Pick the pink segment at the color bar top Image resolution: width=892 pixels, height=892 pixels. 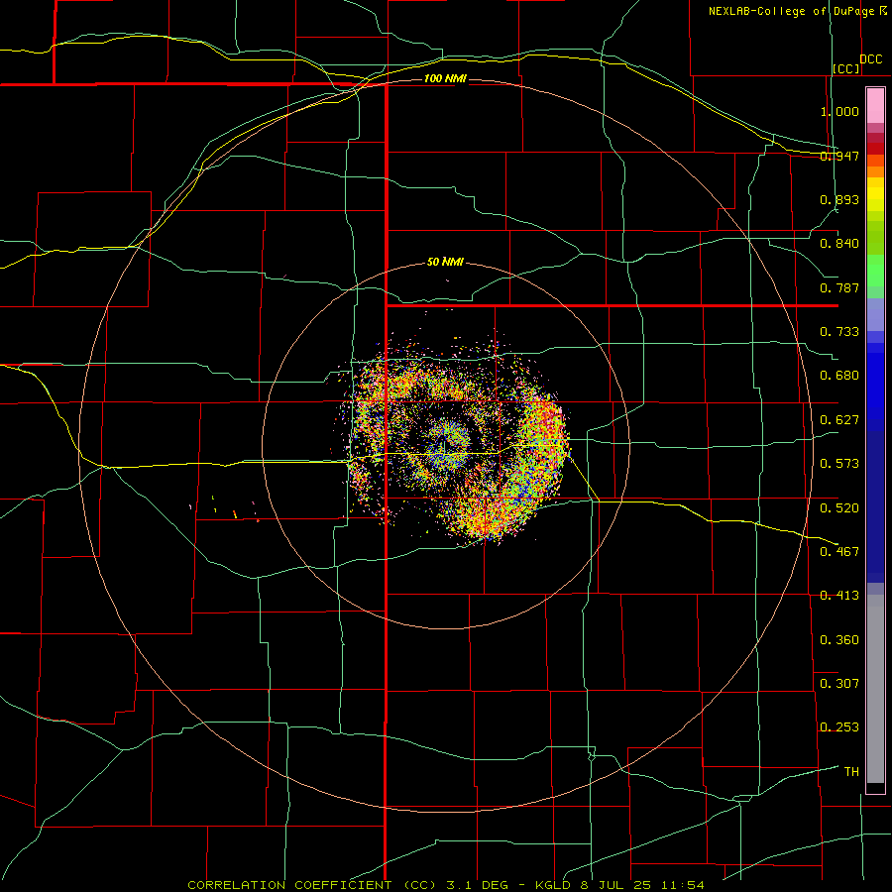(875, 106)
